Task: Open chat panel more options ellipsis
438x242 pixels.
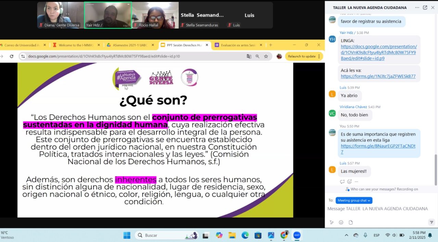Action: pos(417,8)
